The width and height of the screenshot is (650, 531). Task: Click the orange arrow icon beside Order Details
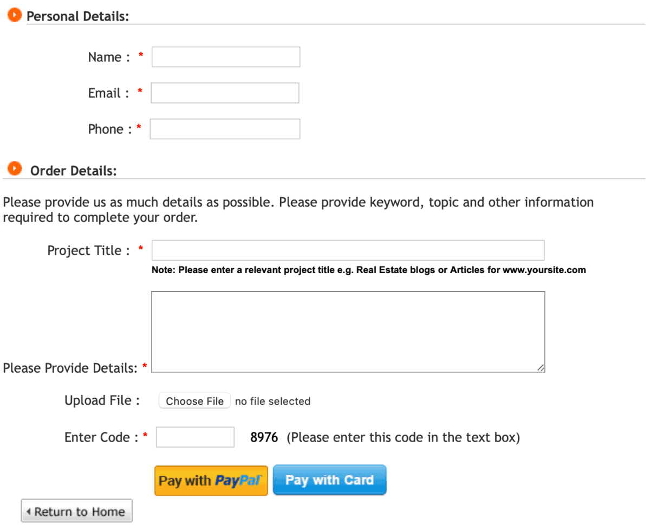[14, 168]
